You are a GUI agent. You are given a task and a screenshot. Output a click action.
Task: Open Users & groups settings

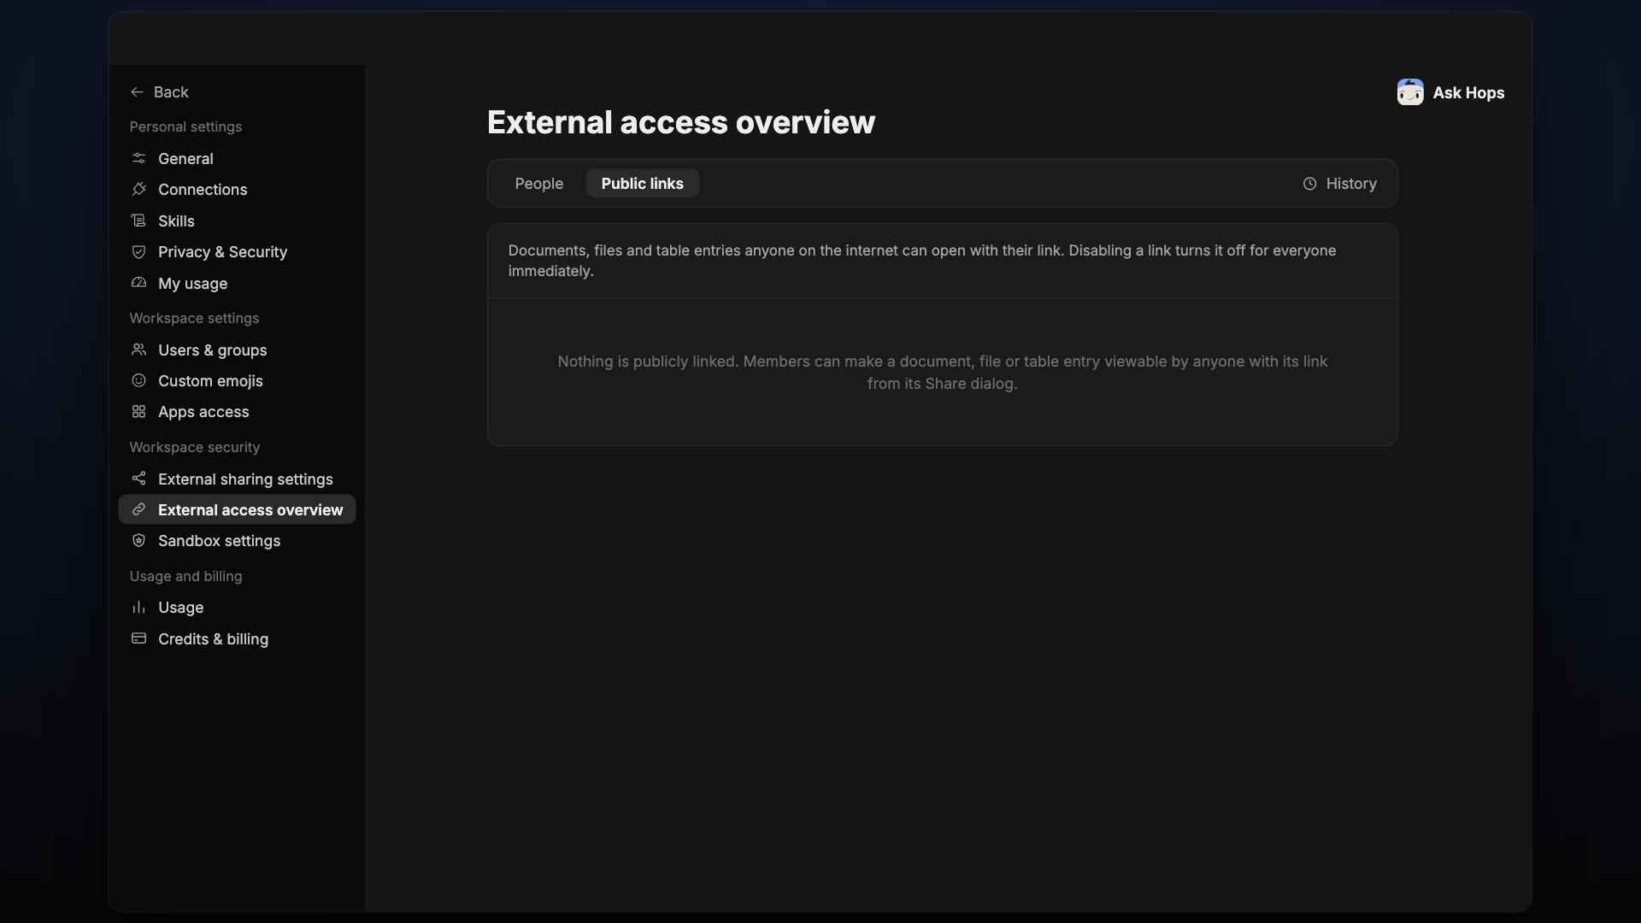point(237,350)
